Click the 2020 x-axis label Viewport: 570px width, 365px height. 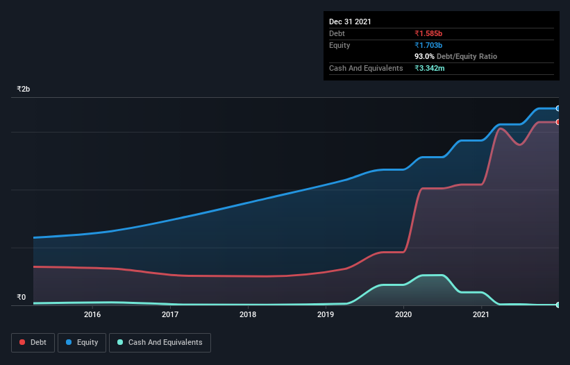coord(403,314)
